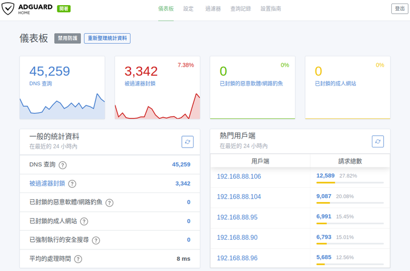Refresh the general statistics card (一般的統計資料)
Image resolution: width=410 pixels, height=271 pixels.
[x=187, y=142]
